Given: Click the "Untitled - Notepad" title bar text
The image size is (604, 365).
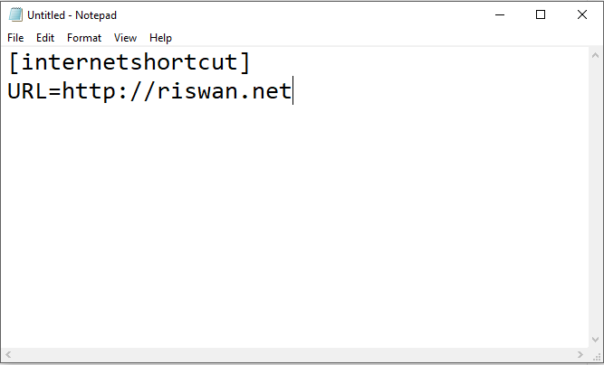Looking at the screenshot, I should (x=72, y=14).
